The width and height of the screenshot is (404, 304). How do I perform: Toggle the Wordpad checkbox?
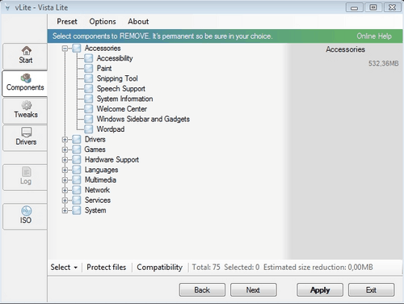click(89, 129)
